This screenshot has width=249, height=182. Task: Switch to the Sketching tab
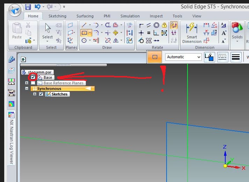[x=57, y=16]
